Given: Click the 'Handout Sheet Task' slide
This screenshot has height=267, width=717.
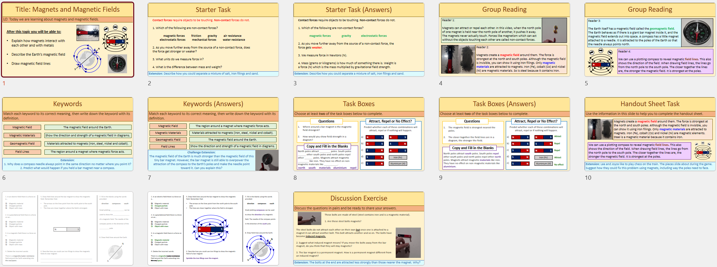Looking at the screenshot, I should 650,134.
